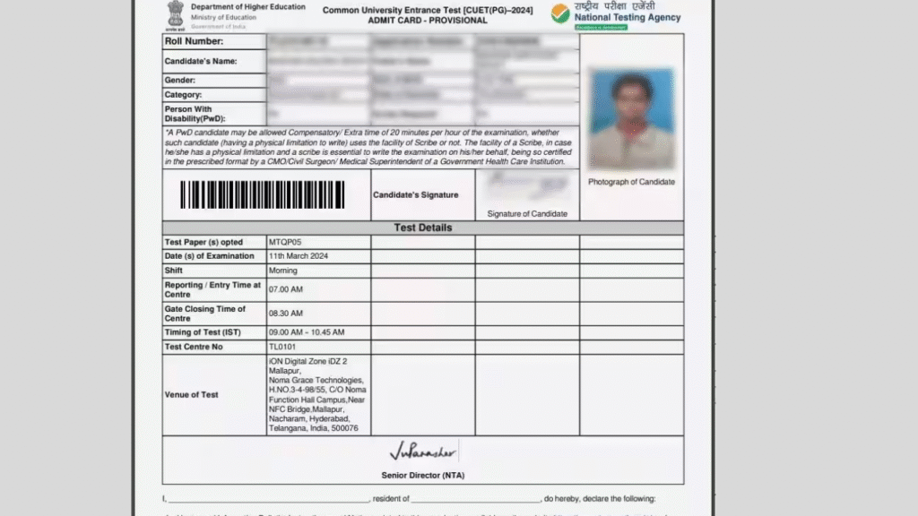
Task: Select the 'Venue of Test' label
Action: [192, 395]
